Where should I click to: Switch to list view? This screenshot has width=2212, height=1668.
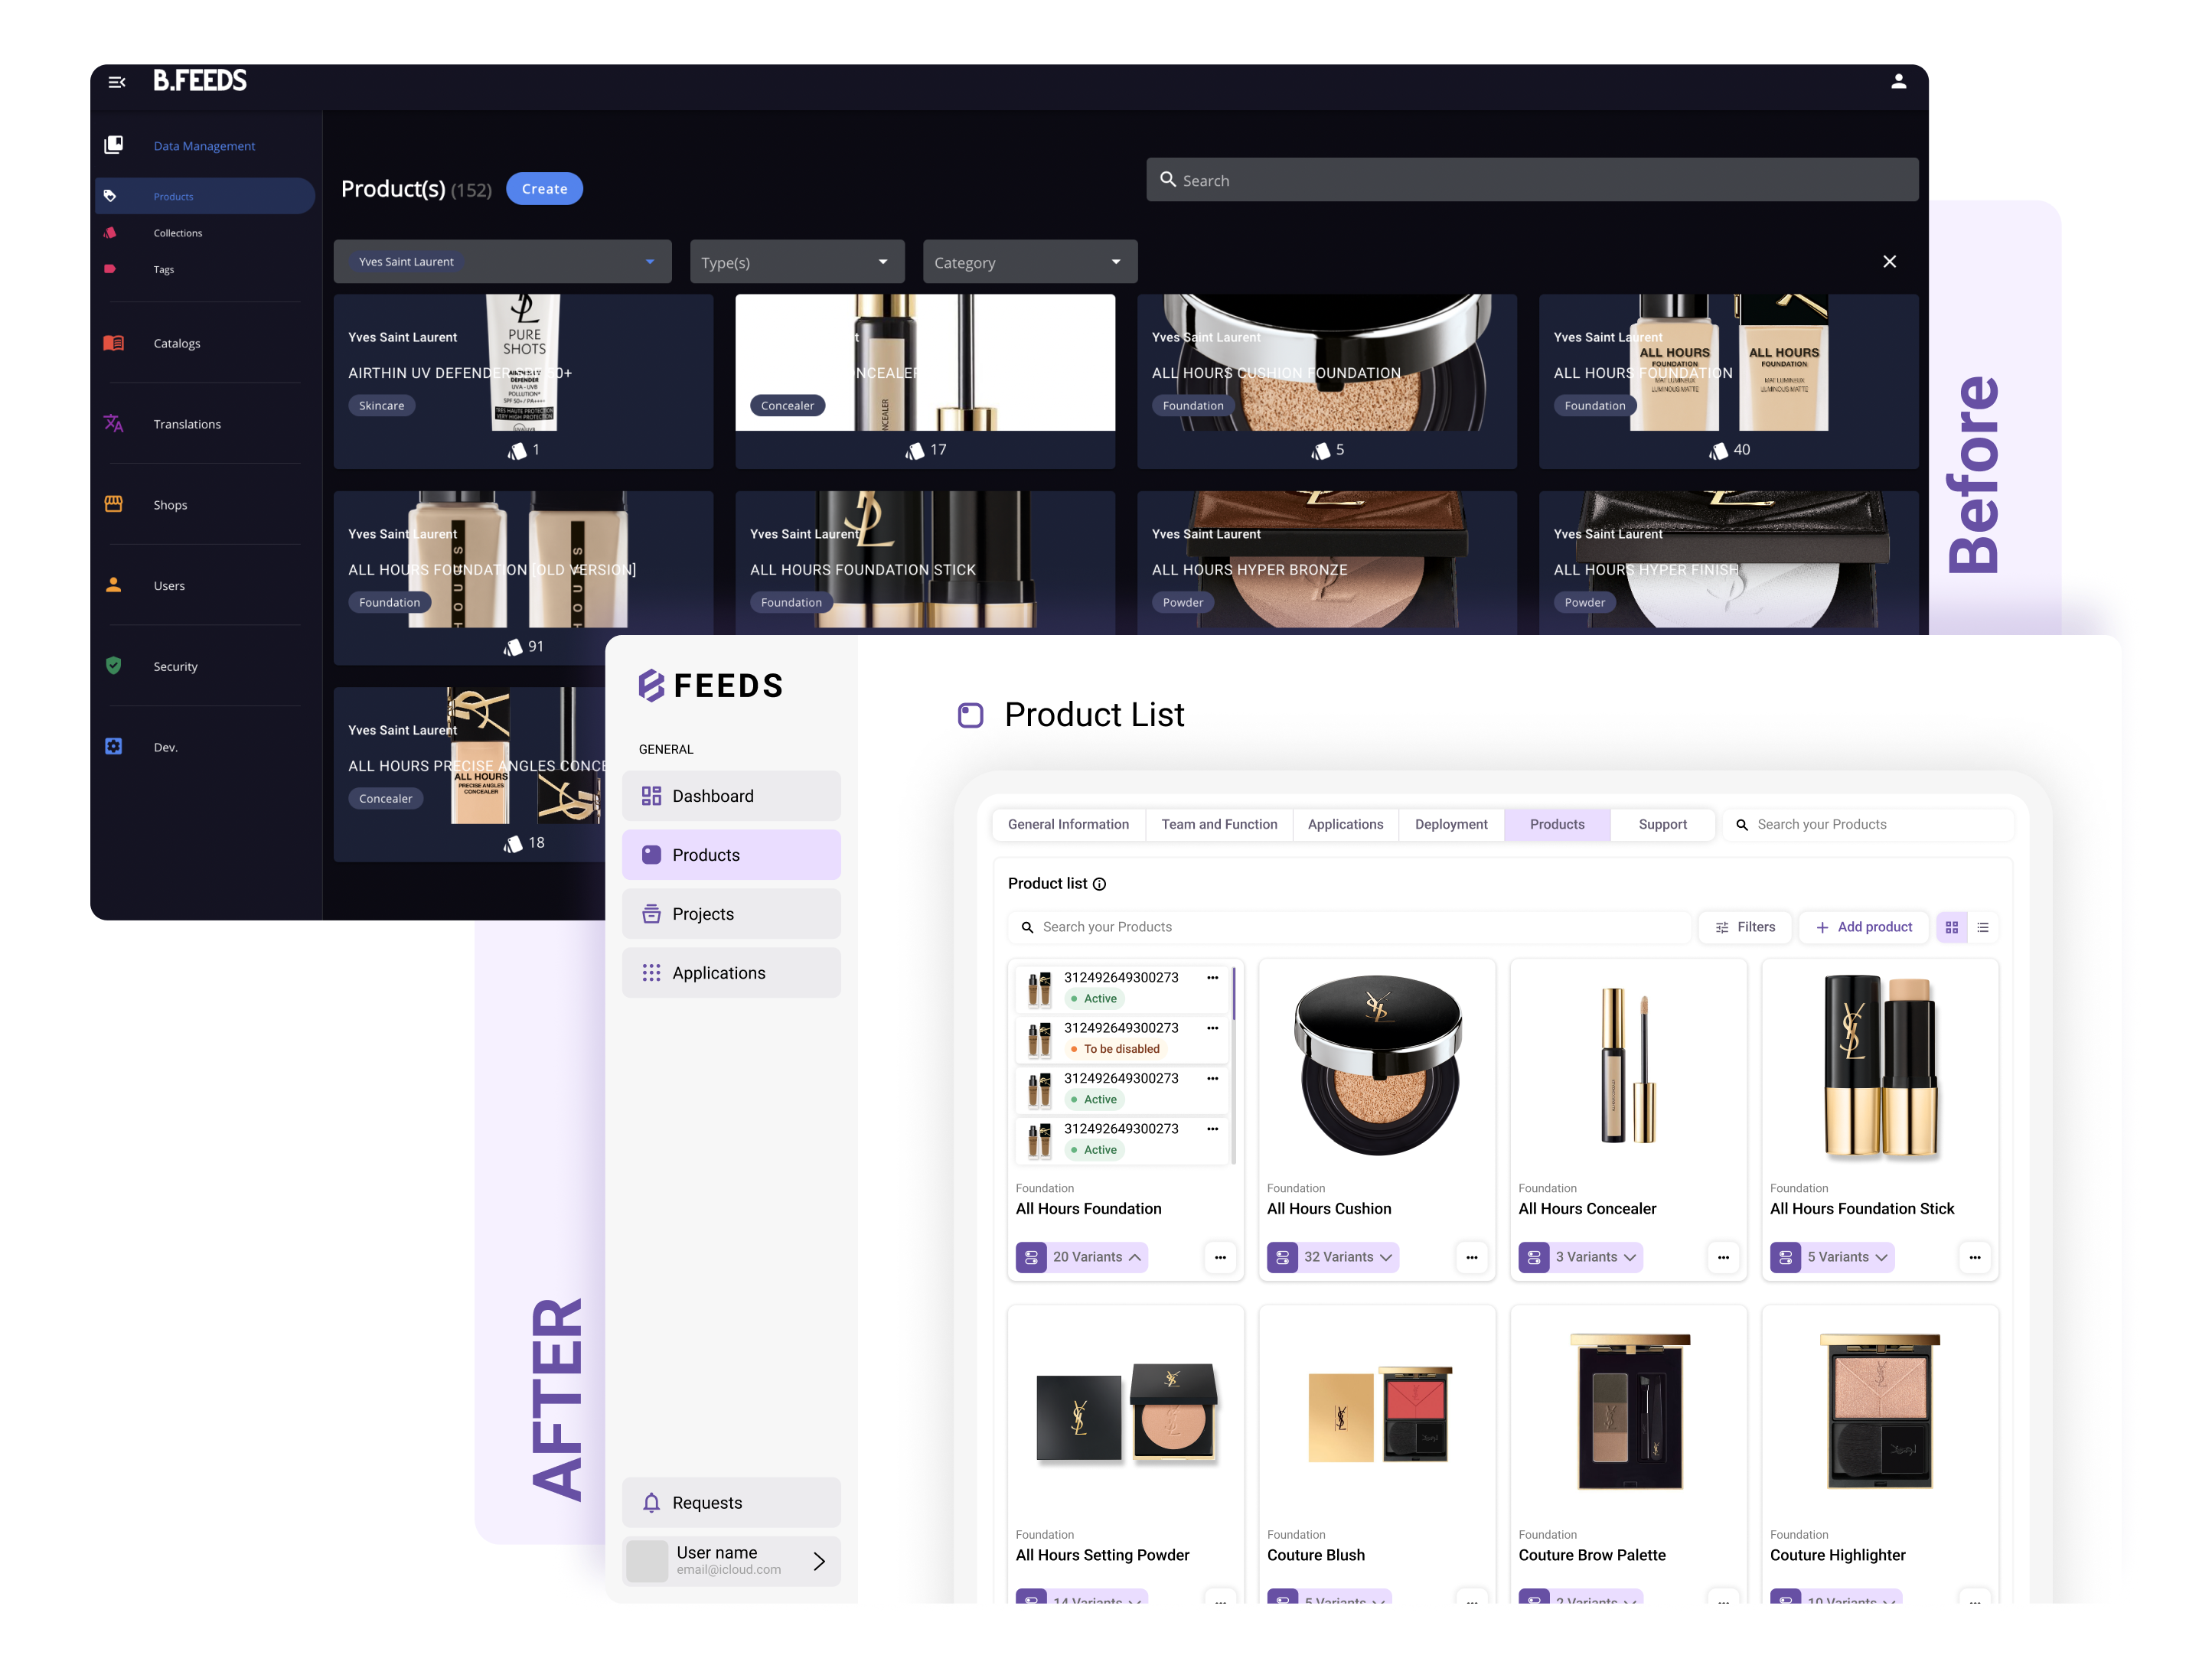coord(1982,928)
